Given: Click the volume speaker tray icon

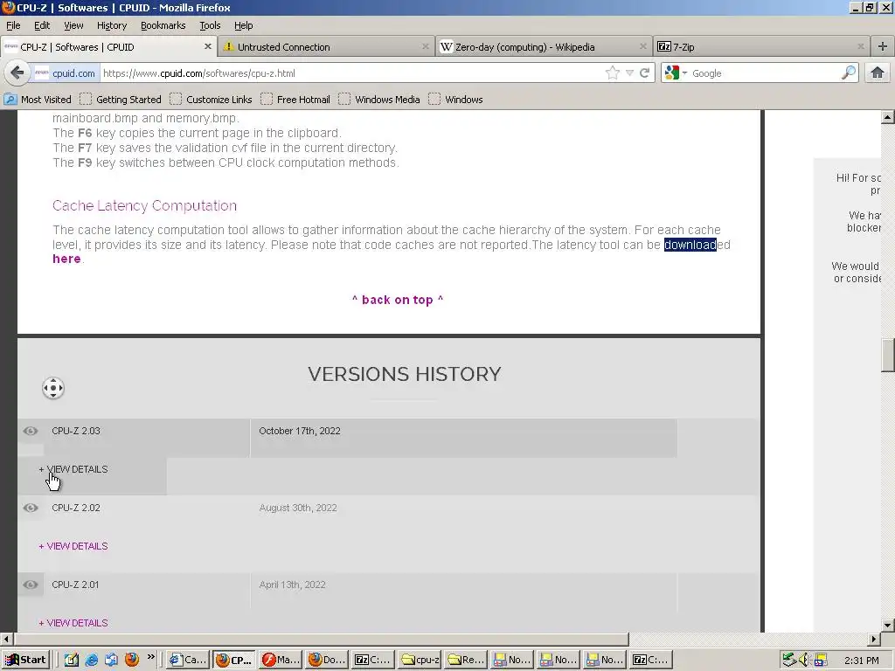Looking at the screenshot, I should 804,660.
